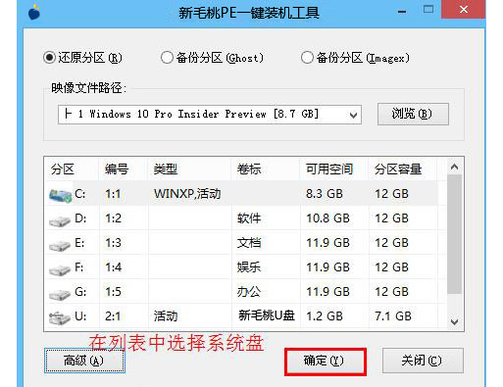
Task: Select the 文档 volume label cell
Action: point(249,243)
